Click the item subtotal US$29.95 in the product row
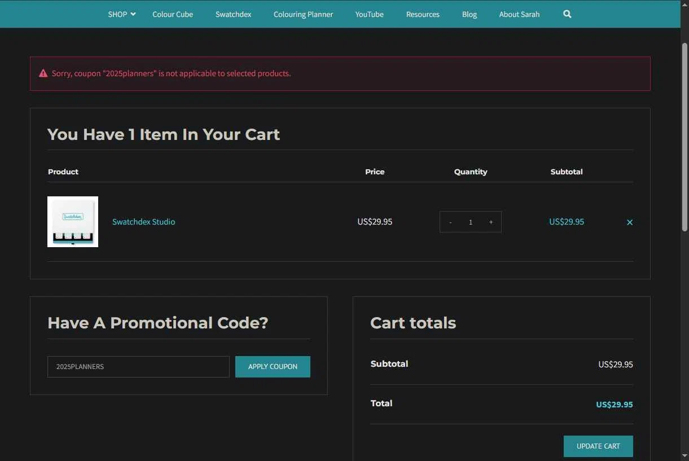 coord(567,222)
